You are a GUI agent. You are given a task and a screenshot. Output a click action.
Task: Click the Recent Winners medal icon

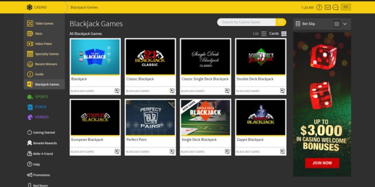coord(30,64)
